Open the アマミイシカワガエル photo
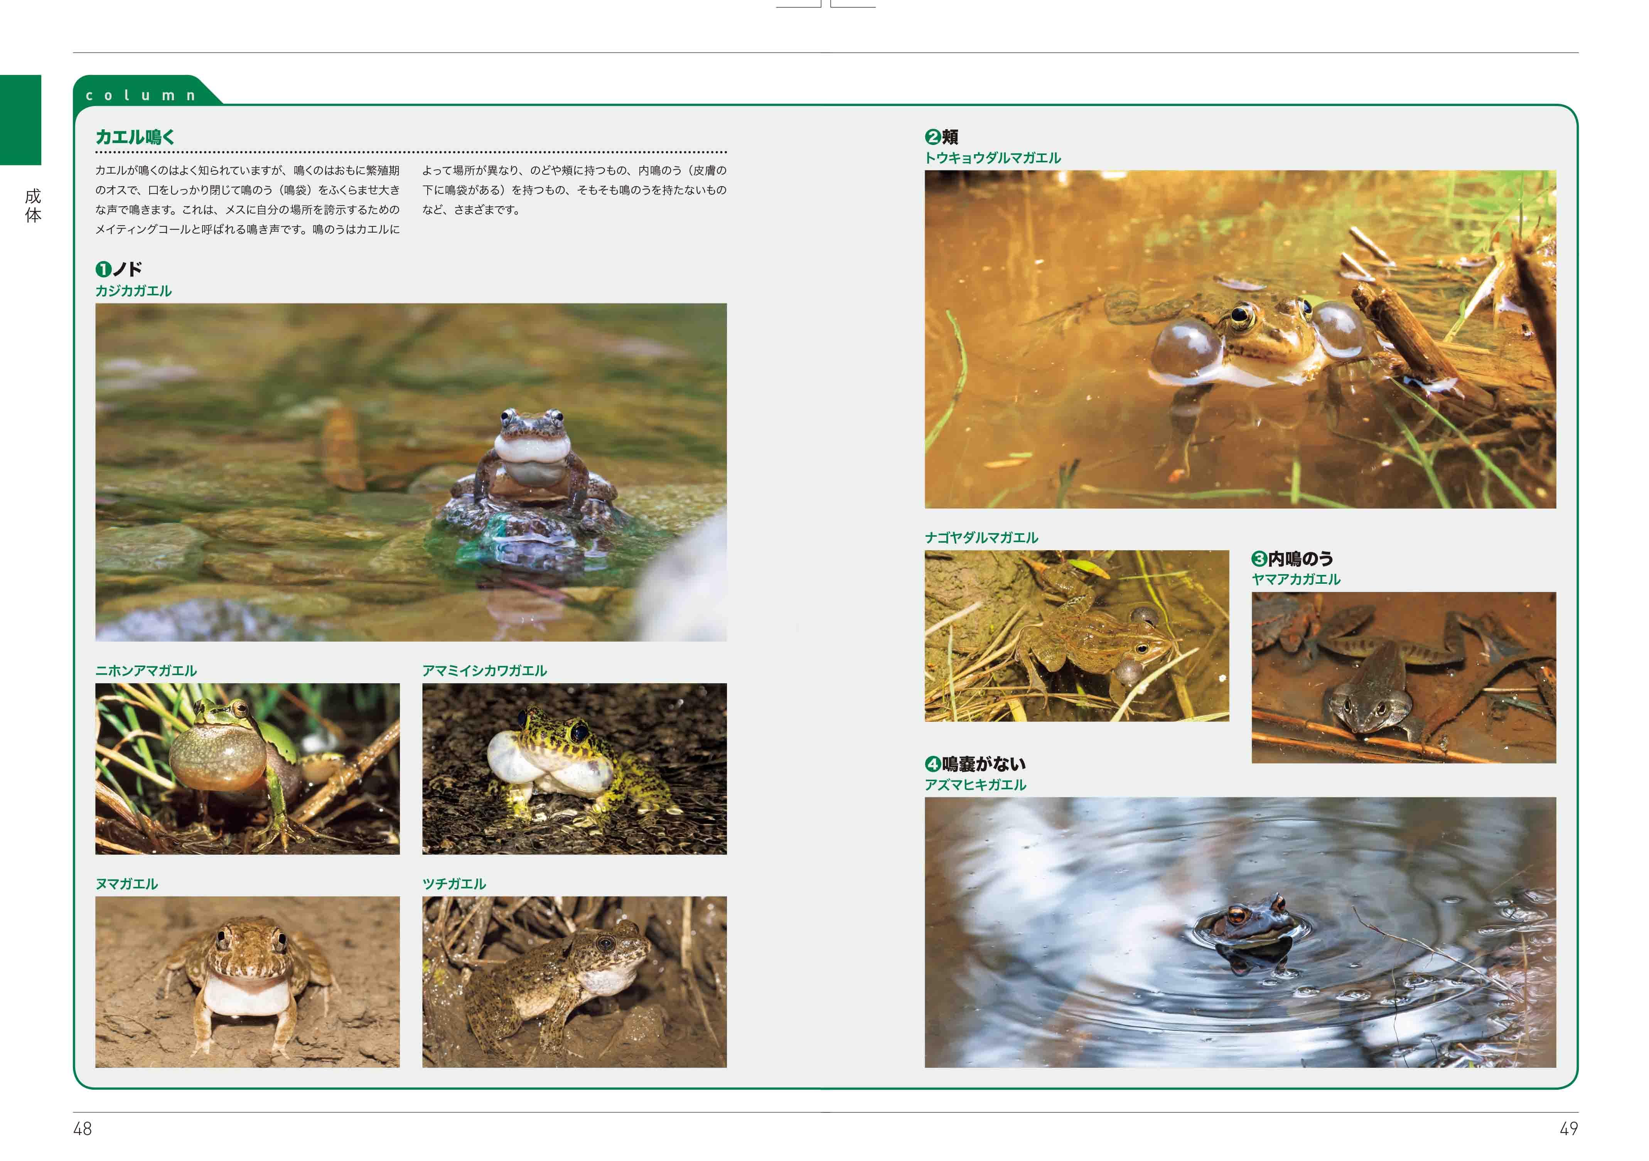The height and width of the screenshot is (1161, 1649). pos(574,768)
